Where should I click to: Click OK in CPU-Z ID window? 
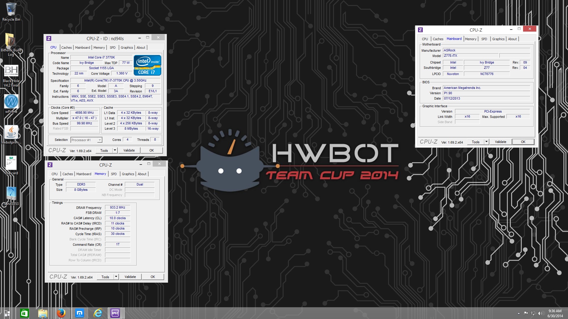point(151,150)
